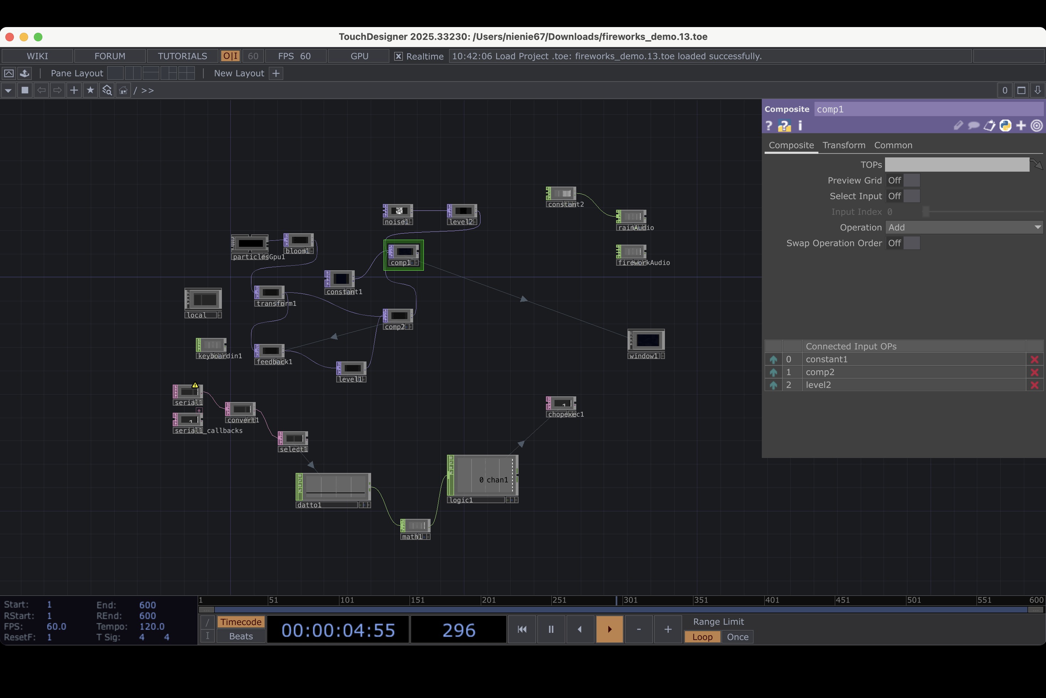Click plus icon in parameter header
This screenshot has height=698, width=1046.
[1021, 126]
